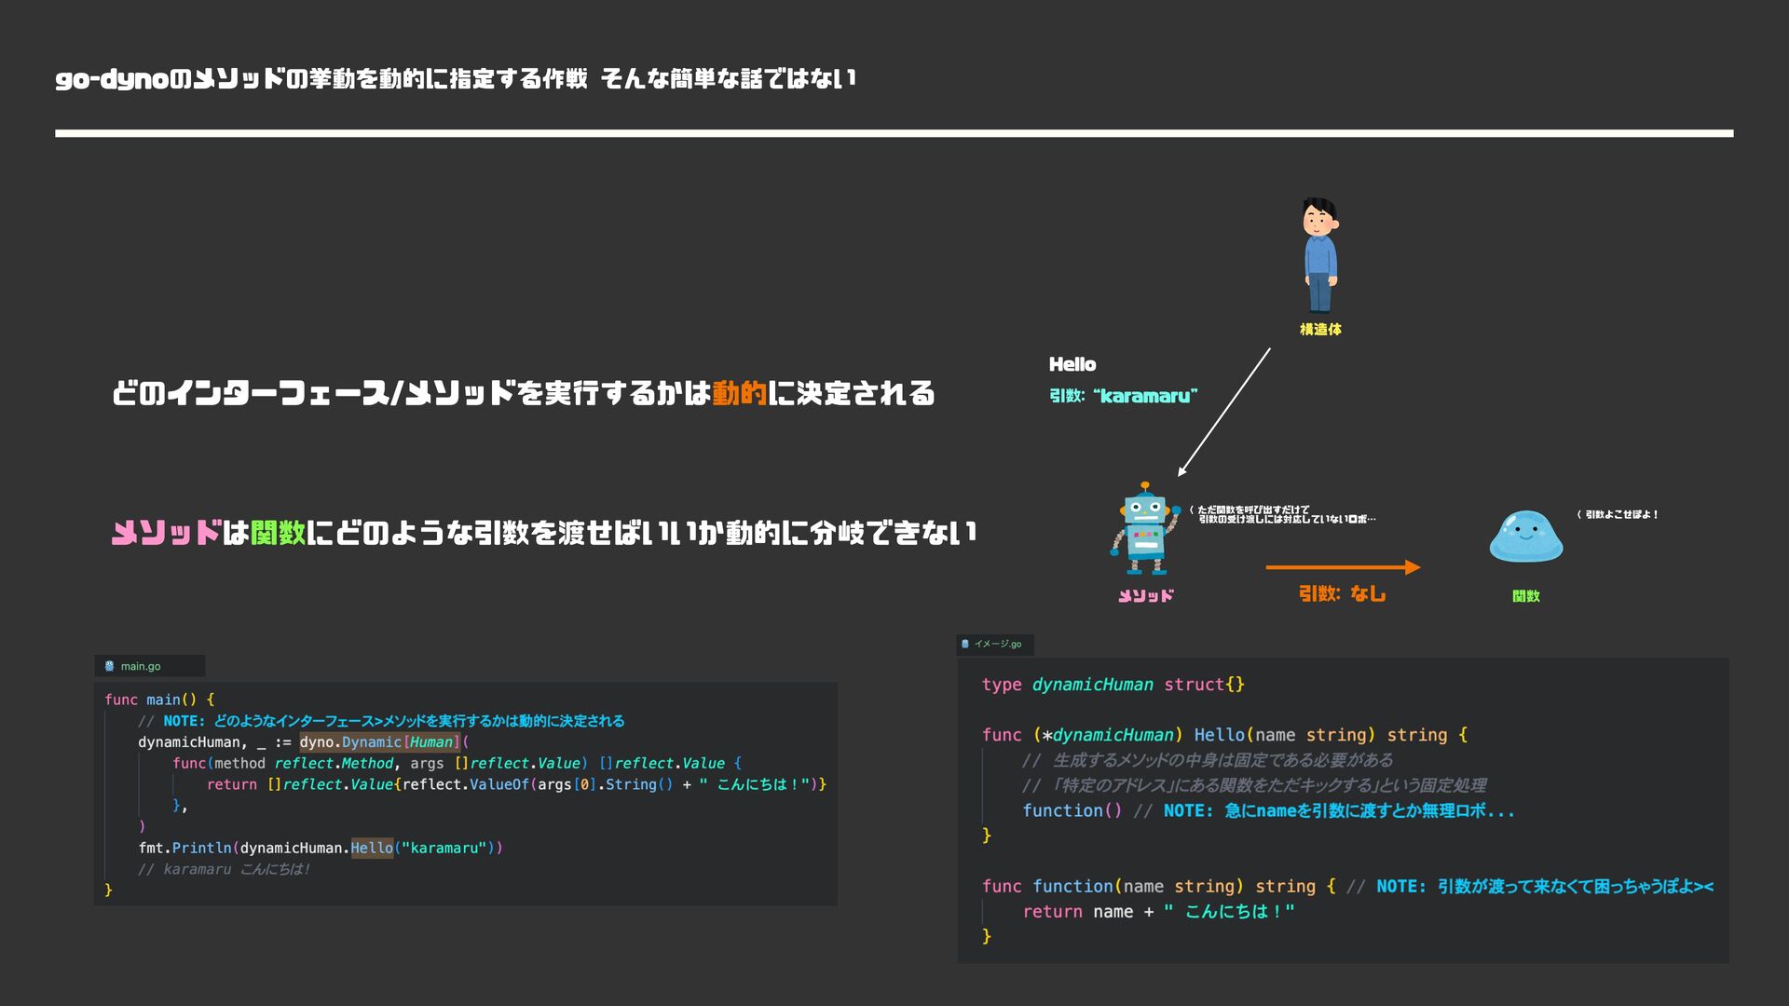Click the highlighted dyno.Dynamic[Human] expression
Screen dimensions: 1789x1006
click(x=379, y=742)
